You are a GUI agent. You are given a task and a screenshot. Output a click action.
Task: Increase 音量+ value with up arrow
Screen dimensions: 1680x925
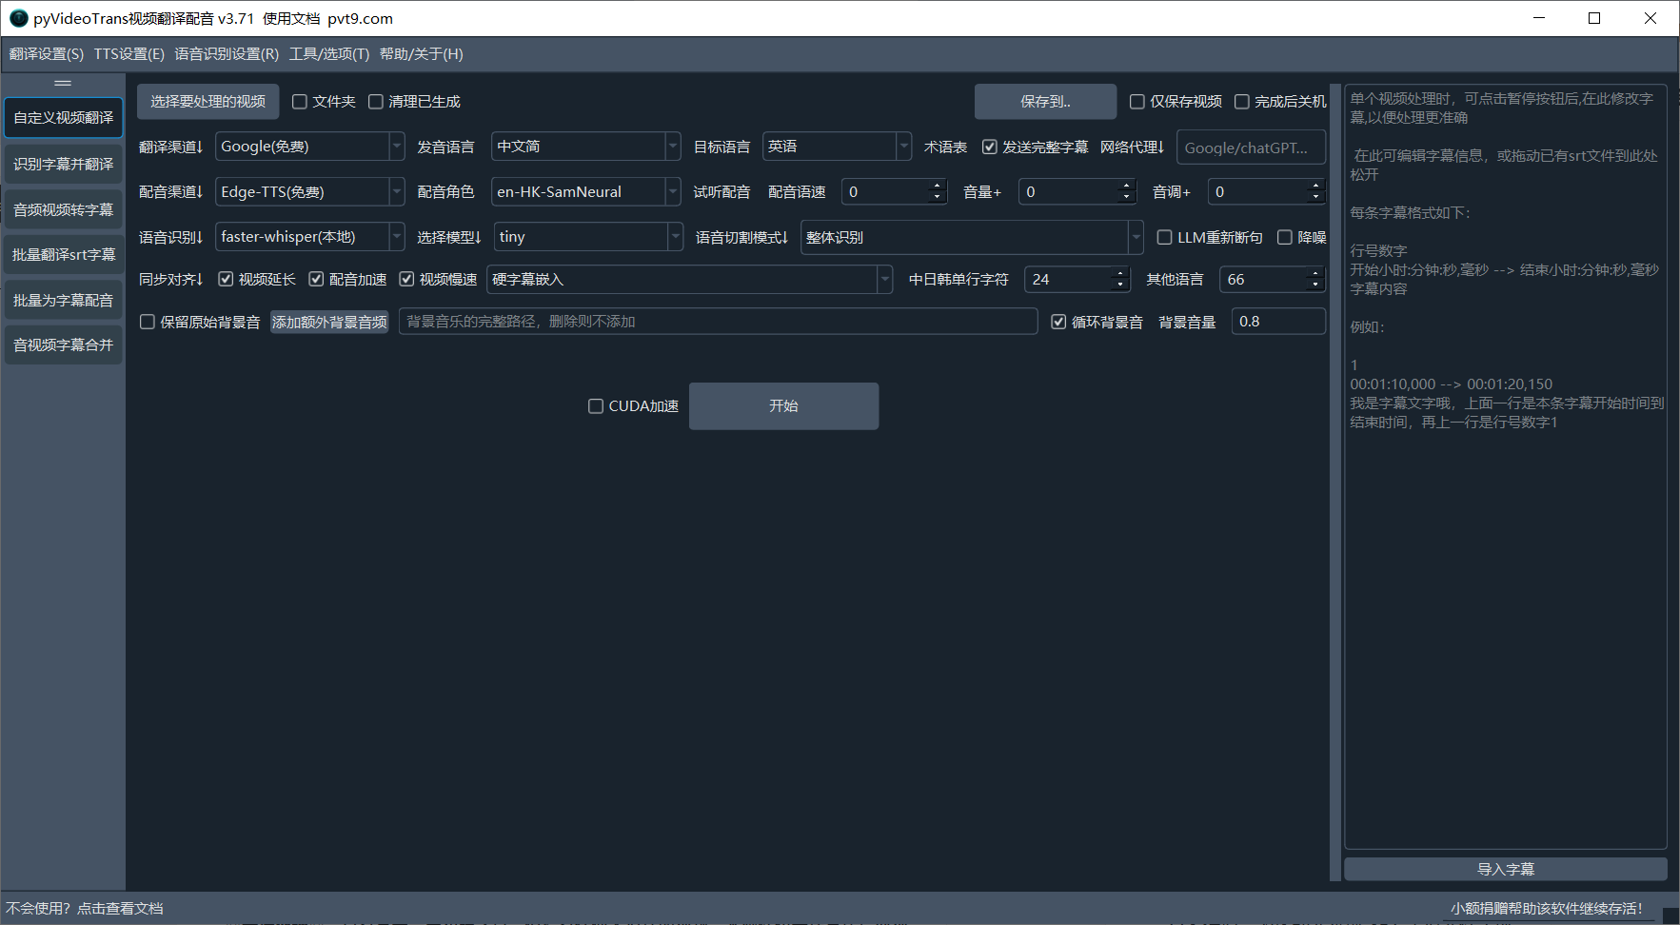pyautogui.click(x=1126, y=186)
